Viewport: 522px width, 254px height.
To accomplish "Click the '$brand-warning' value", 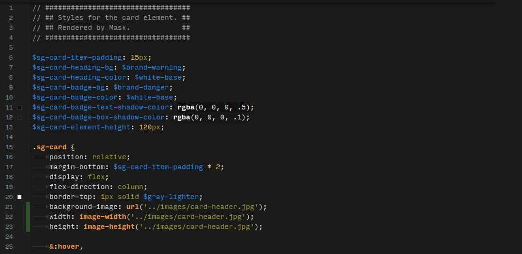I will [x=152, y=67].
